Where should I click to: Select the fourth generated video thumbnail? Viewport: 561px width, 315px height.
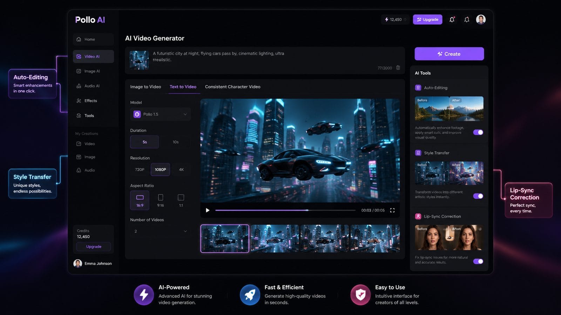click(x=375, y=239)
